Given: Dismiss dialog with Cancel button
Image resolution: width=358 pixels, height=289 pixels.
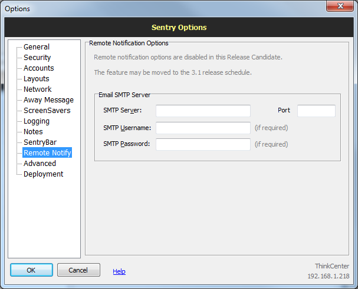Looking at the screenshot, I should click(x=78, y=270).
